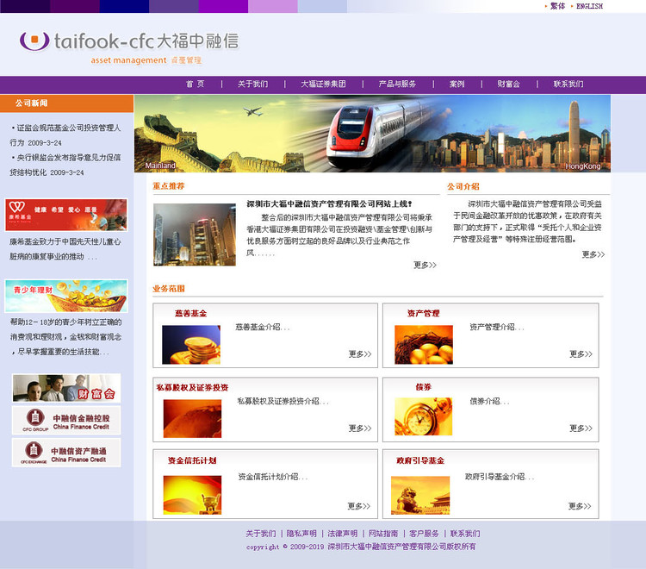Open 慈善基金 section title
This screenshot has width=646, height=569.
pyautogui.click(x=190, y=313)
